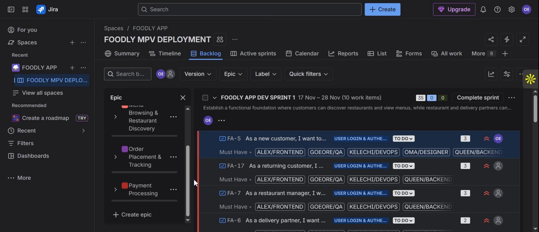
Task: Open the Forms tab
Action: tap(409, 53)
